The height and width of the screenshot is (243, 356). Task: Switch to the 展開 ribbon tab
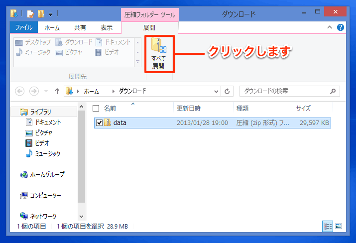tap(149, 28)
